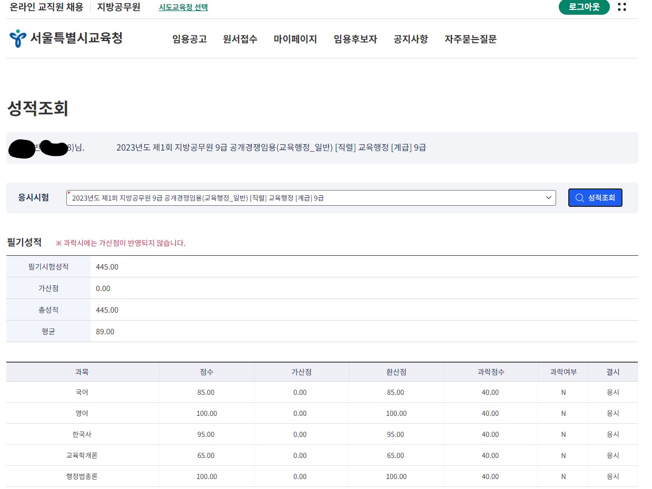Open the four-dot menu icon
This screenshot has width=652, height=489.
coord(621,7)
